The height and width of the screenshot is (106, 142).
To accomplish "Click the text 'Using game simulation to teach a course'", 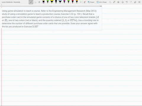I will pos(21,11).
